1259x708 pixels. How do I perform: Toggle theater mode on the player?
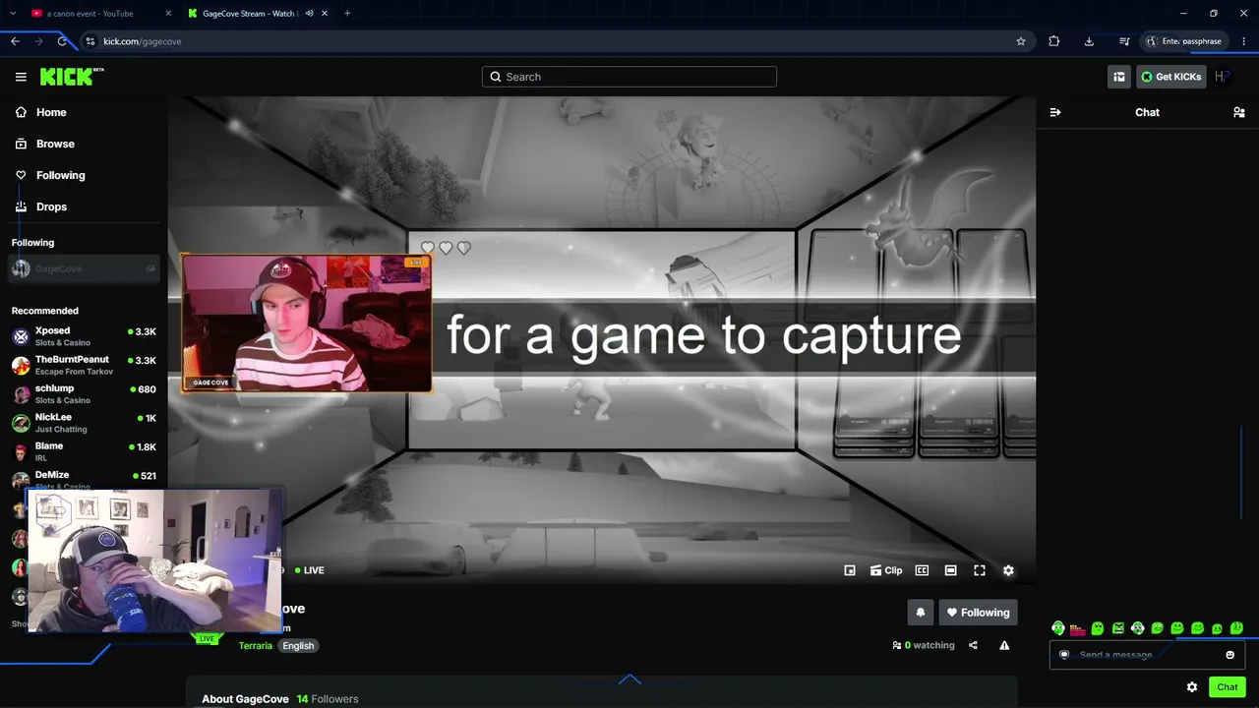[950, 570]
